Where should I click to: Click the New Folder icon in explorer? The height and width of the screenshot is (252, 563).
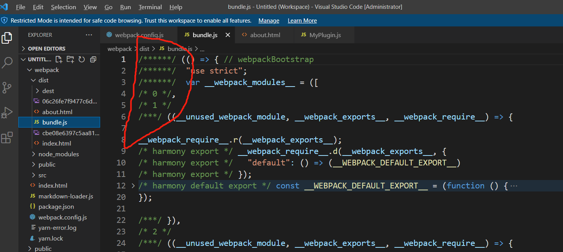(x=70, y=59)
